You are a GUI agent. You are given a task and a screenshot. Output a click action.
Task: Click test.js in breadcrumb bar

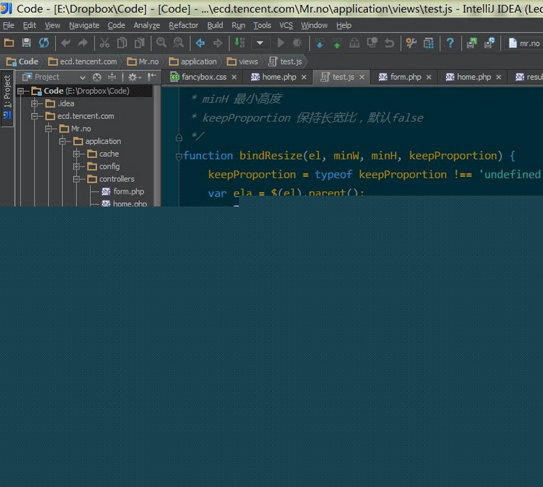coord(286,62)
